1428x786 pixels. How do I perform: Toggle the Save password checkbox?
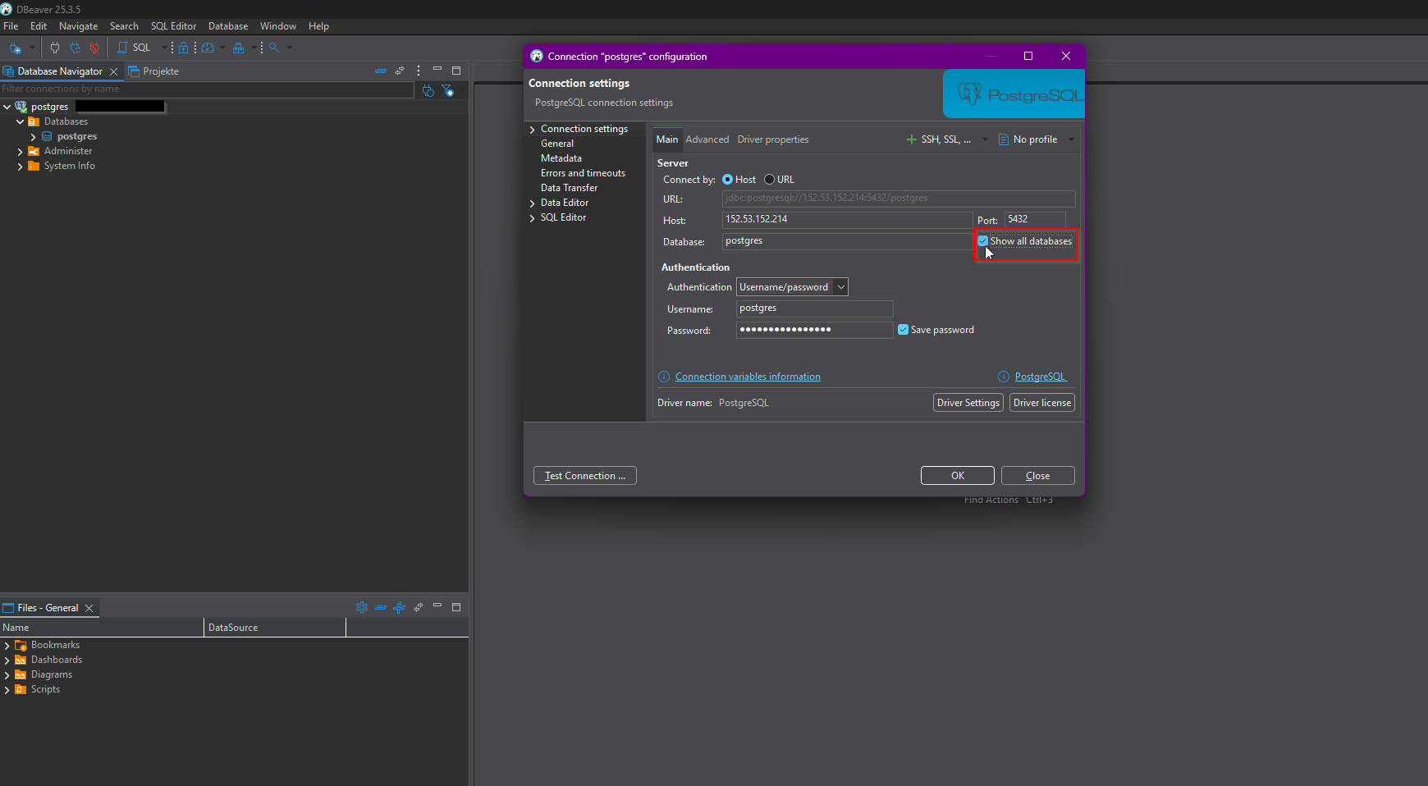click(904, 330)
